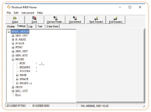
Task: Switch to the Display tab
Action: click(x=11, y=26)
